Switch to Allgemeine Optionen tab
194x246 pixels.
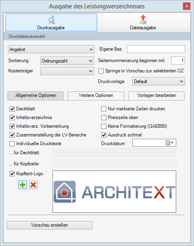point(36,96)
